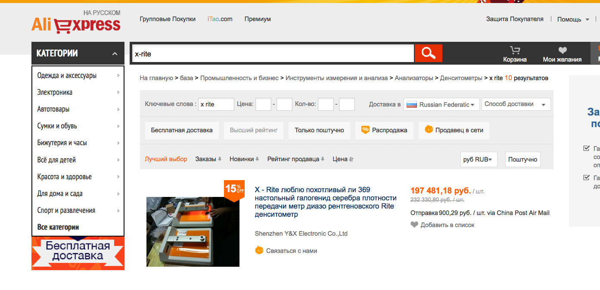Open the densitometer product thumbnail
600x290 pixels.
click(x=193, y=232)
